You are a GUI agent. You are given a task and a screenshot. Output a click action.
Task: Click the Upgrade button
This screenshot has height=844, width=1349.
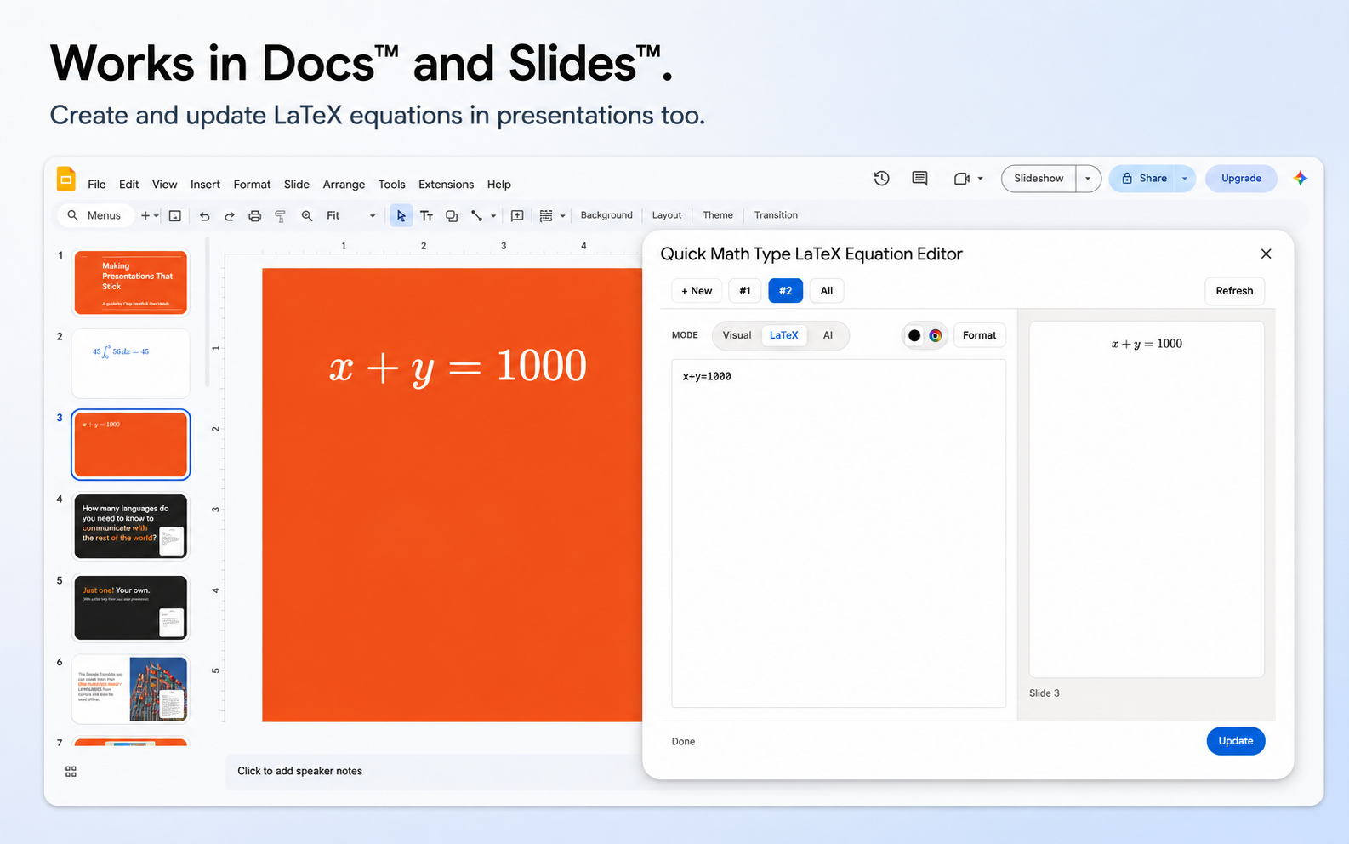point(1241,179)
